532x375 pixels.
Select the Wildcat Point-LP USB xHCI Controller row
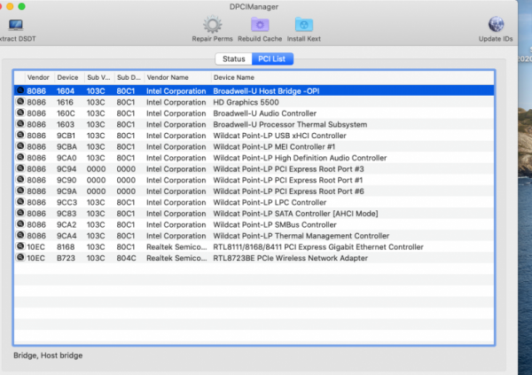coord(266,136)
